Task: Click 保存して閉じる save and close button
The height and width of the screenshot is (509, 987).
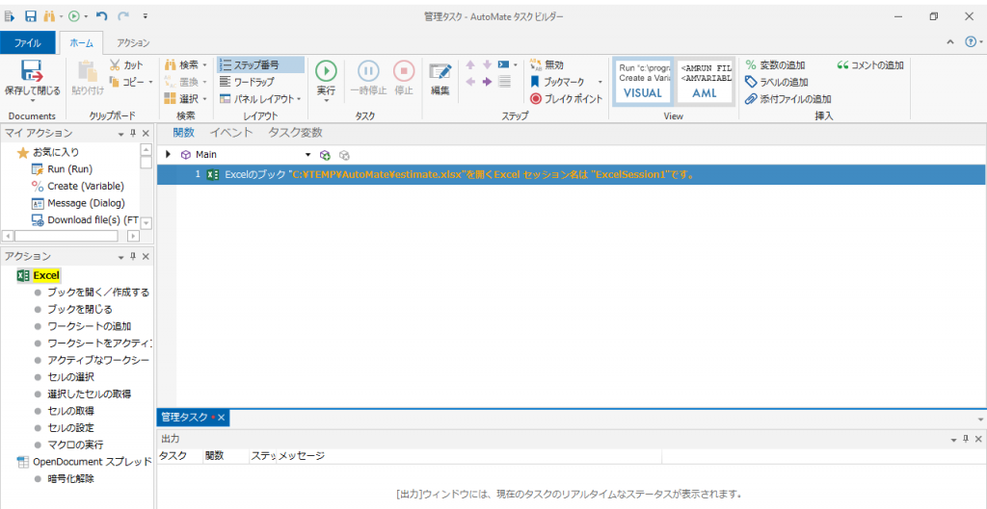Action: coord(32,83)
